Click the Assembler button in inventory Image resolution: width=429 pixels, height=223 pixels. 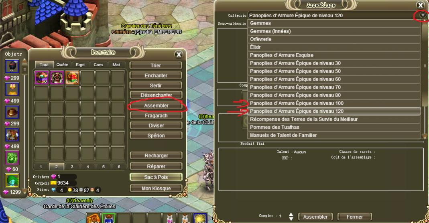[x=156, y=105]
